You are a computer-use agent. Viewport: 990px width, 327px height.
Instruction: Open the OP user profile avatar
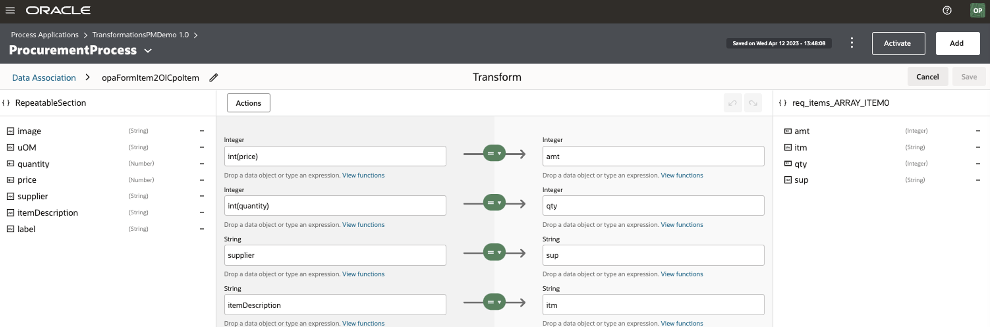[x=977, y=10]
